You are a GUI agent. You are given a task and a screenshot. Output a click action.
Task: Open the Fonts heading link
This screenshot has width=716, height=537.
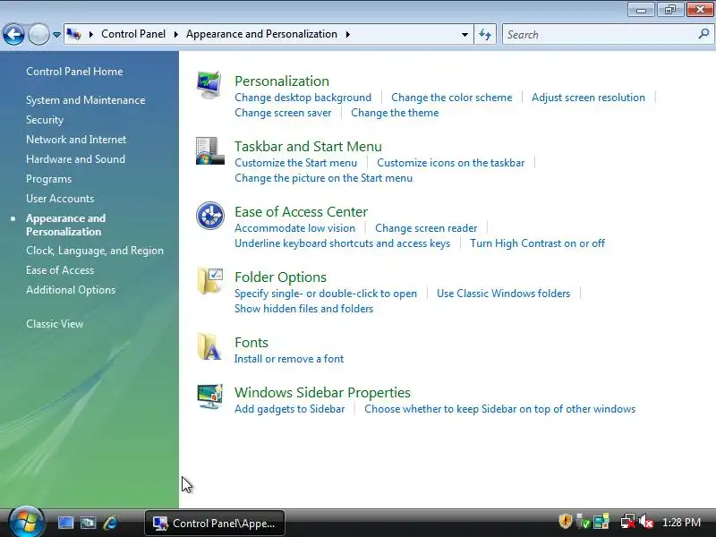click(x=251, y=342)
